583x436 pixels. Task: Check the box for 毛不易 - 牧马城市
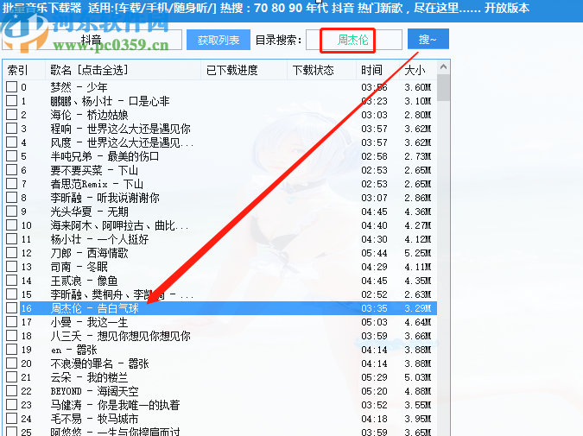pyautogui.click(x=11, y=419)
